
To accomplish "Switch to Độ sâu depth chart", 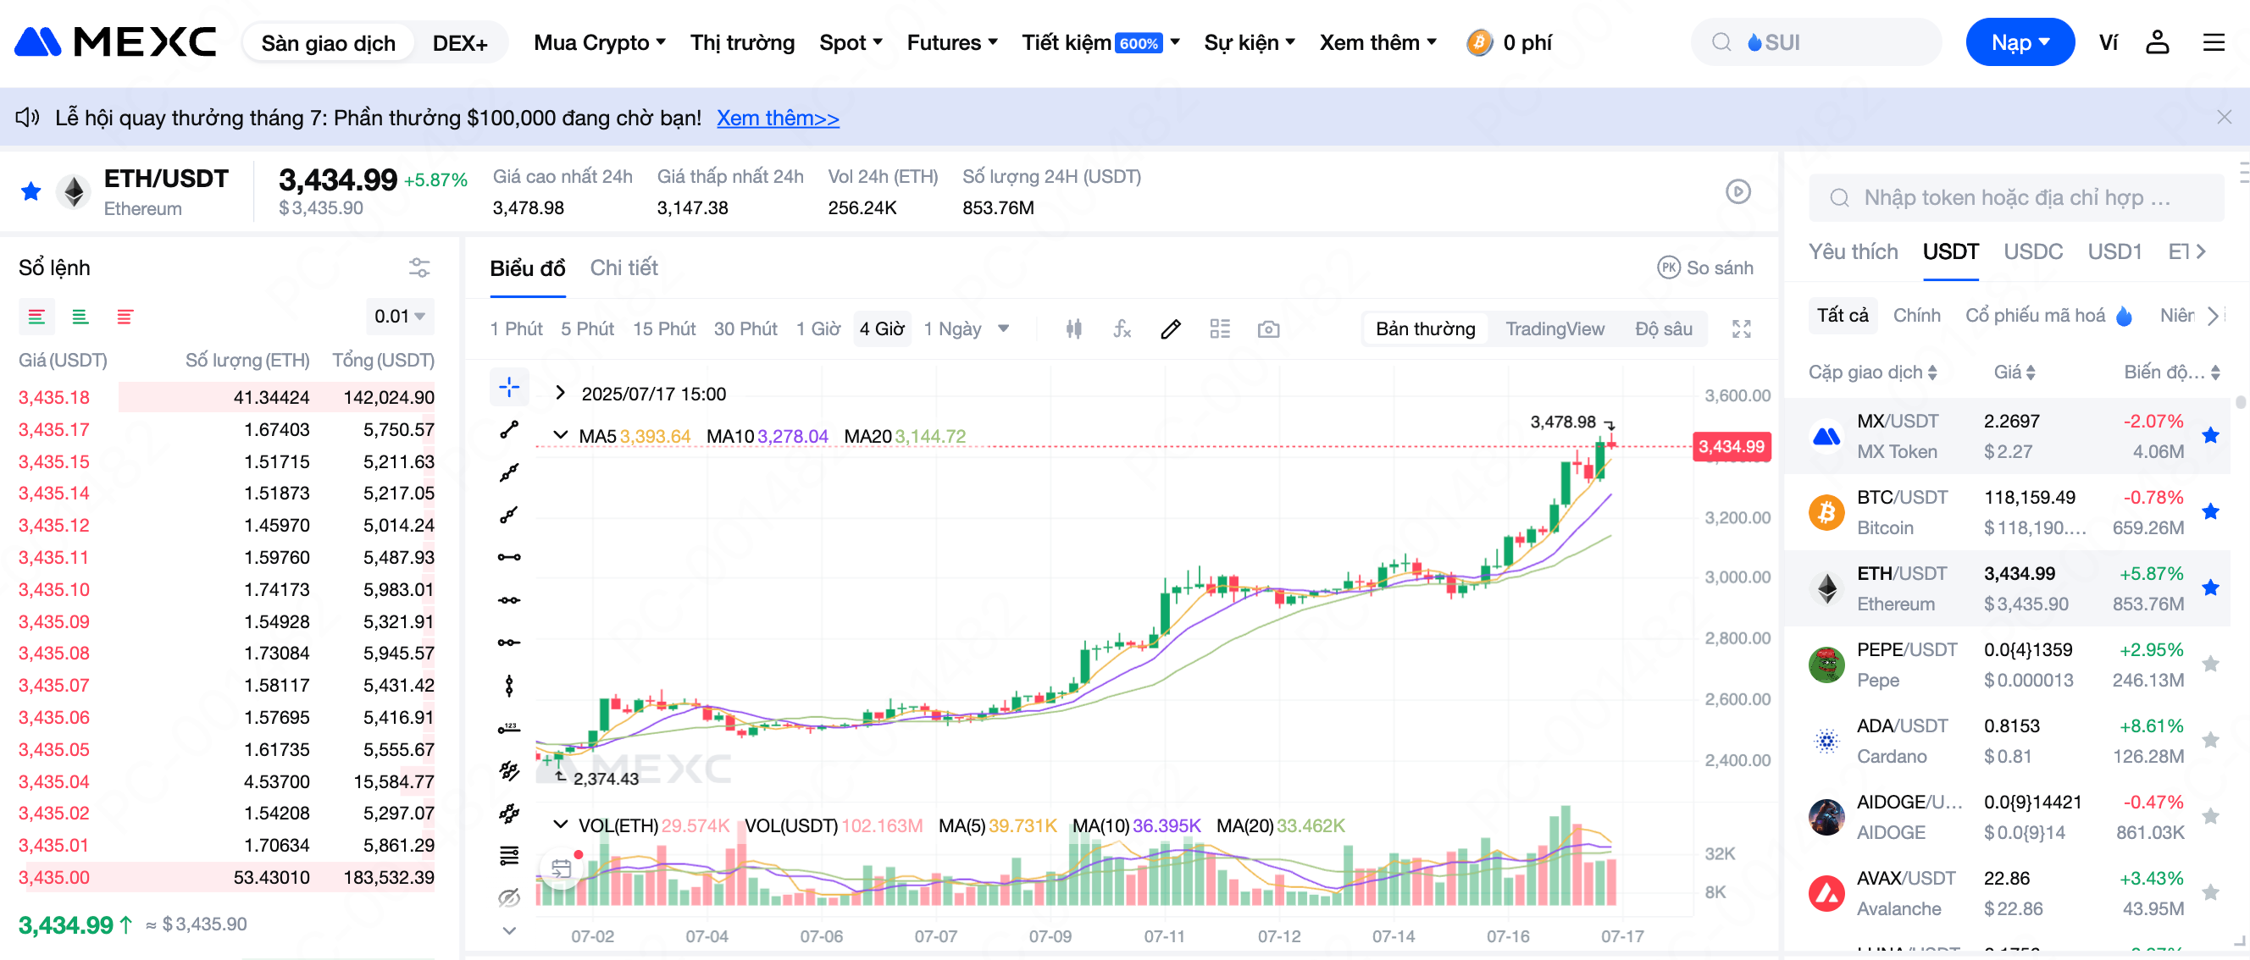I will 1663,329.
